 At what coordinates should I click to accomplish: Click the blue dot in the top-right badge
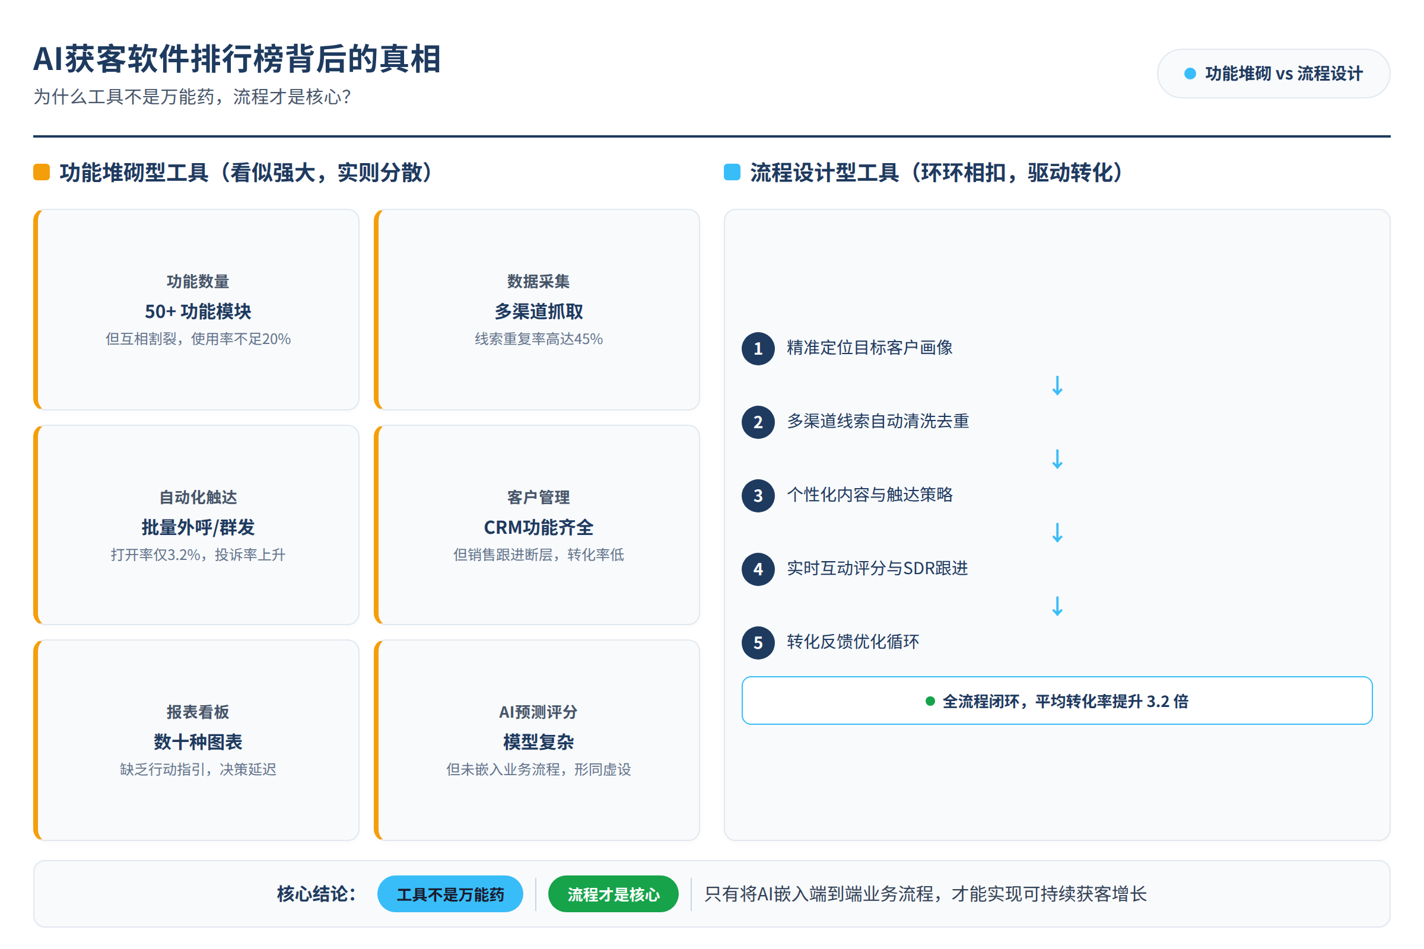(1190, 74)
